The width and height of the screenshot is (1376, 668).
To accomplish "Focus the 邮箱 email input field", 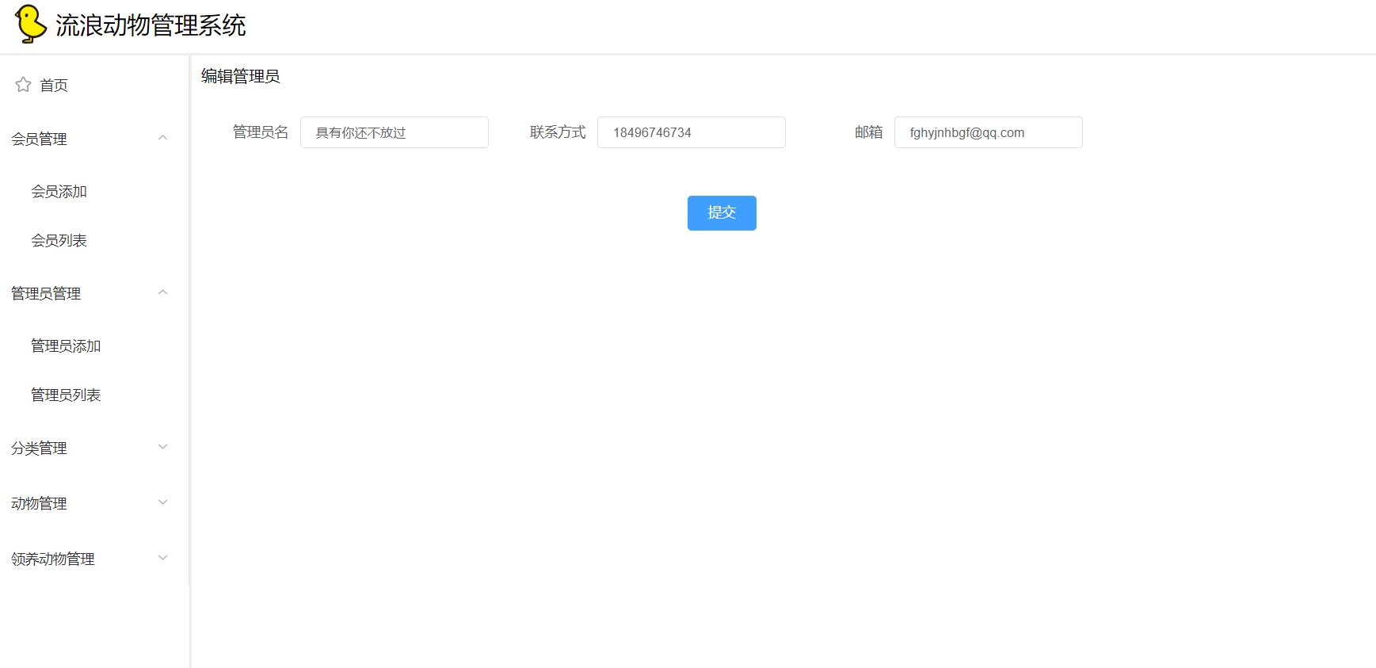I will 989,132.
